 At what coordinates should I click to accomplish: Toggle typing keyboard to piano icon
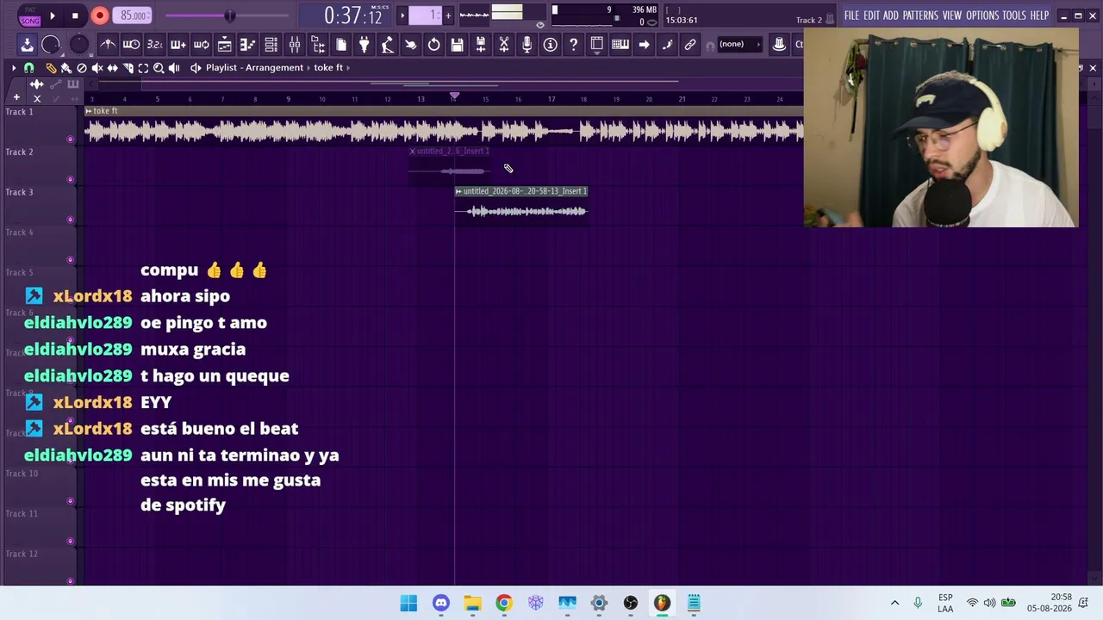click(x=620, y=45)
